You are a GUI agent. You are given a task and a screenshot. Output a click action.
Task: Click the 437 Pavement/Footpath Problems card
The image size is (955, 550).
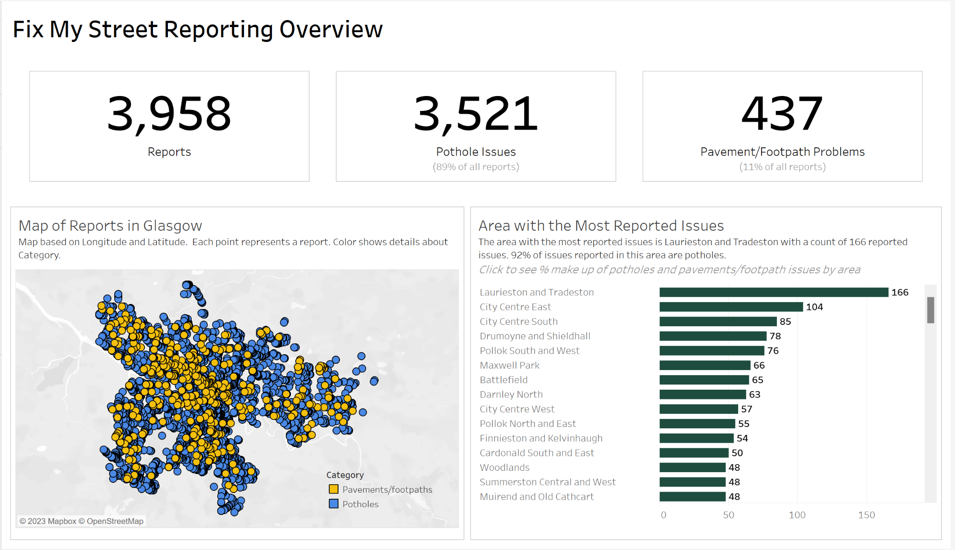coord(782,126)
